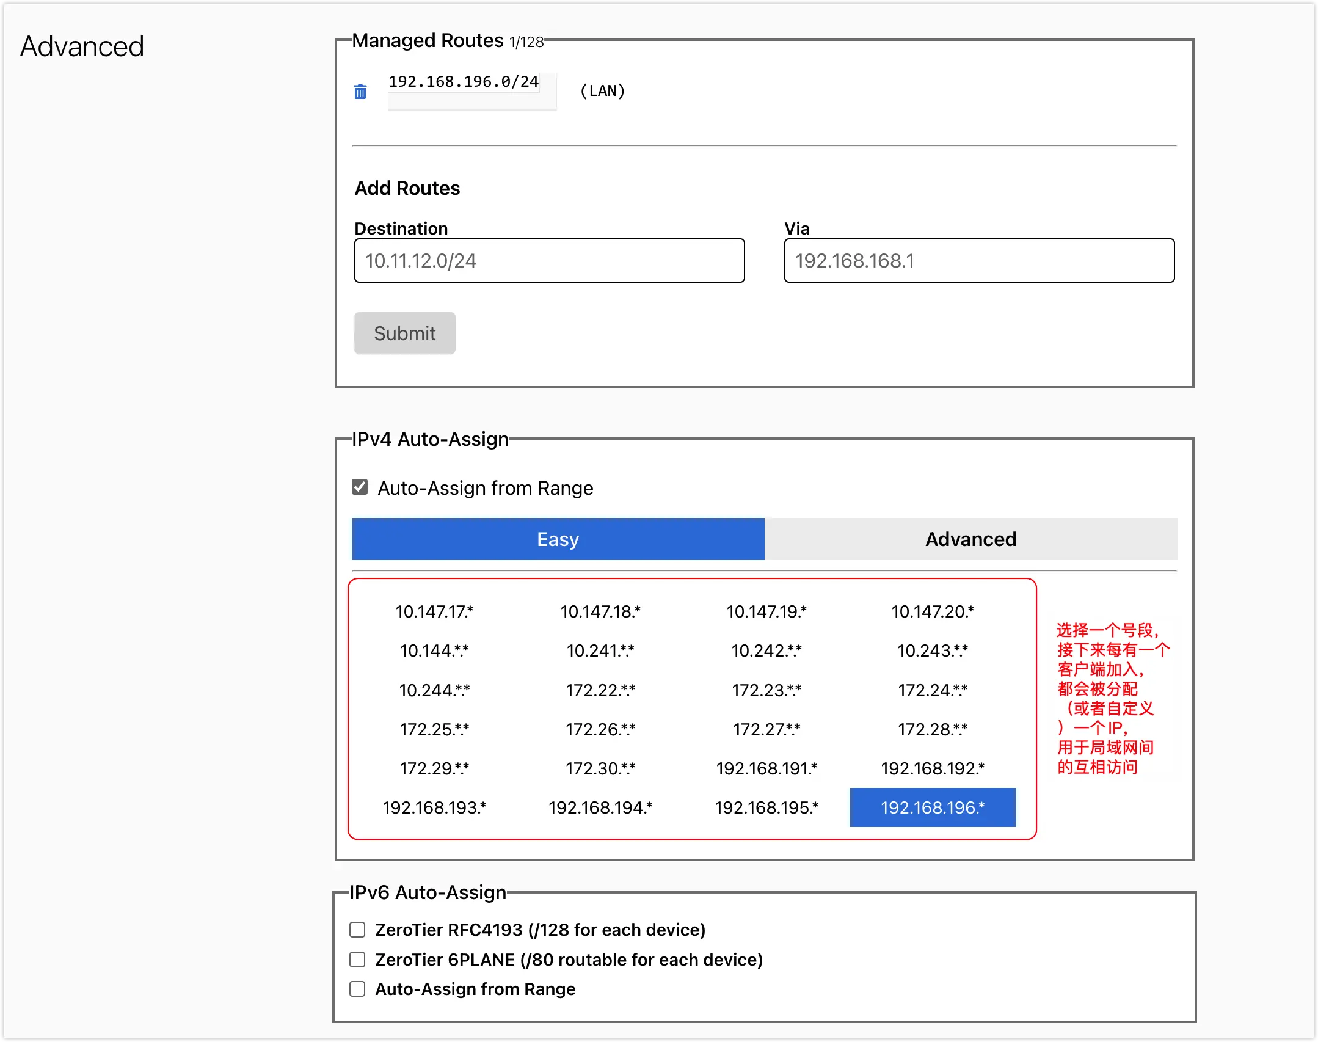Choose 192.168.195.* subnet
Viewport: 1318px width, 1042px height.
click(766, 807)
